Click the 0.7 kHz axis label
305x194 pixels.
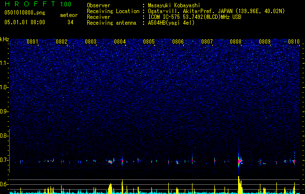click(4, 160)
